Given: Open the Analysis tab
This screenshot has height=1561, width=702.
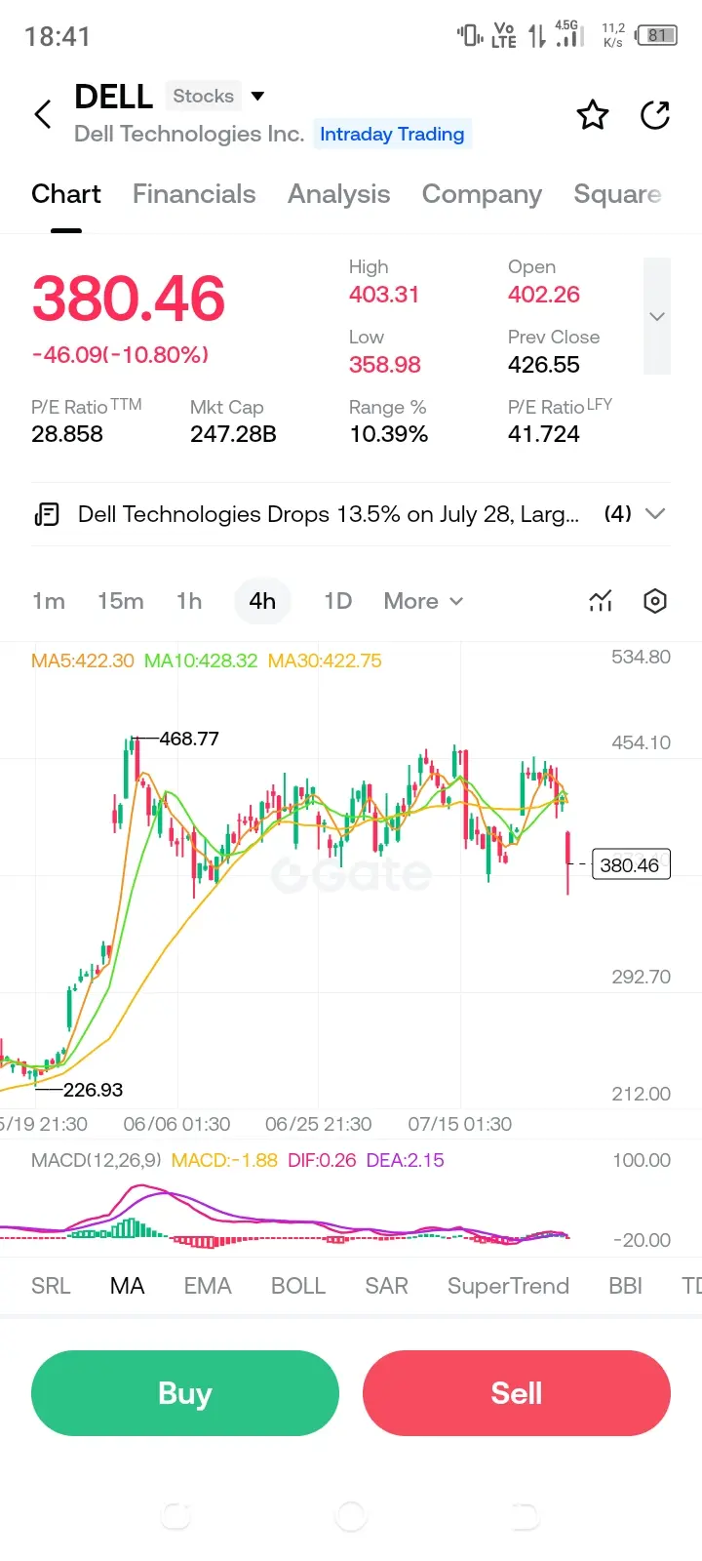Looking at the screenshot, I should 338,194.
